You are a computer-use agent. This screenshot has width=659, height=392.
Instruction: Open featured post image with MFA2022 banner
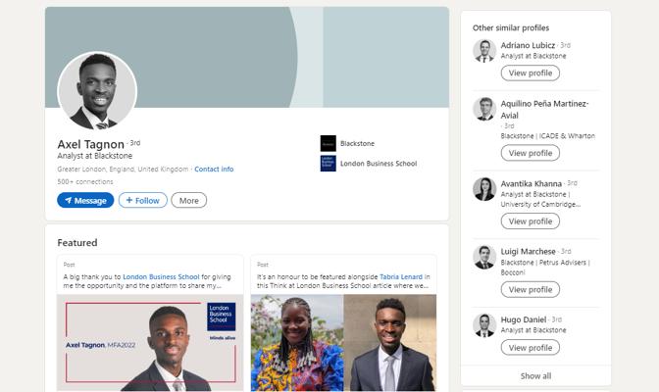[x=151, y=344]
